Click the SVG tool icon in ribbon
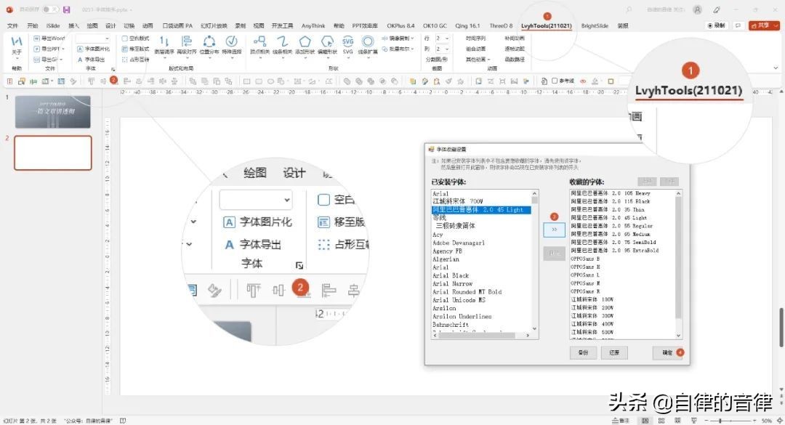Screen dimensions: 785x425 [348, 41]
